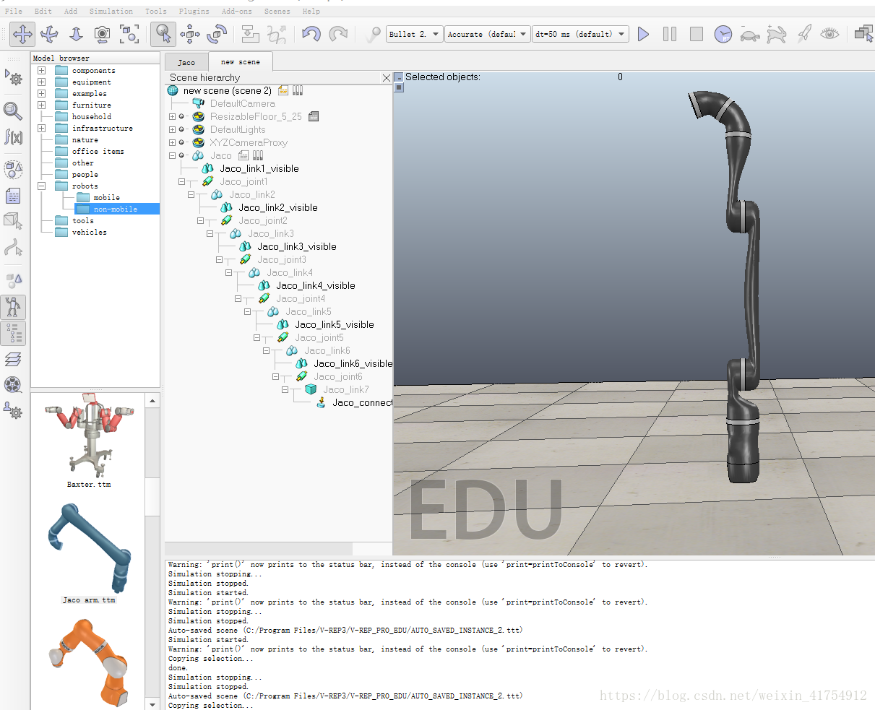Open the File menu
875x710 pixels.
click(x=13, y=11)
